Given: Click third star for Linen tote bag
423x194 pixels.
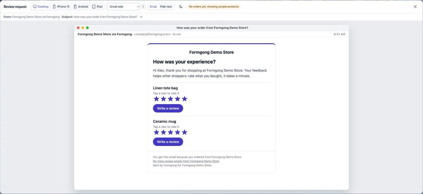Looking at the screenshot, I should tap(171, 99).
